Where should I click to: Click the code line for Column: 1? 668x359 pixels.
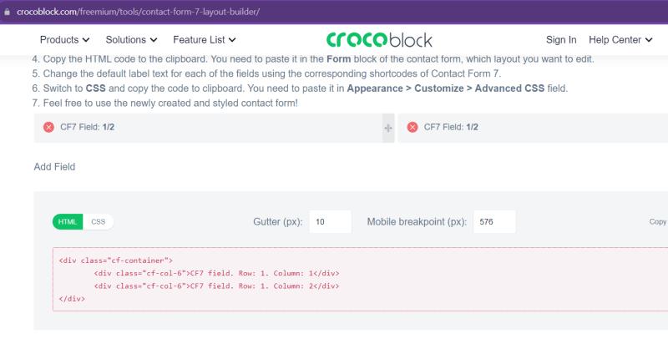216,273
